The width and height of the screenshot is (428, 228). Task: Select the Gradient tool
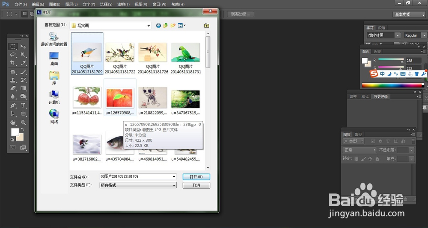pyautogui.click(x=23, y=88)
